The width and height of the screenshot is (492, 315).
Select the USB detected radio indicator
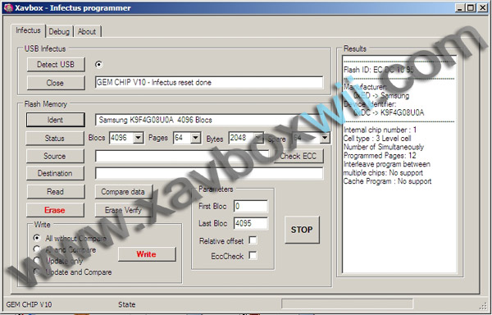pos(99,64)
